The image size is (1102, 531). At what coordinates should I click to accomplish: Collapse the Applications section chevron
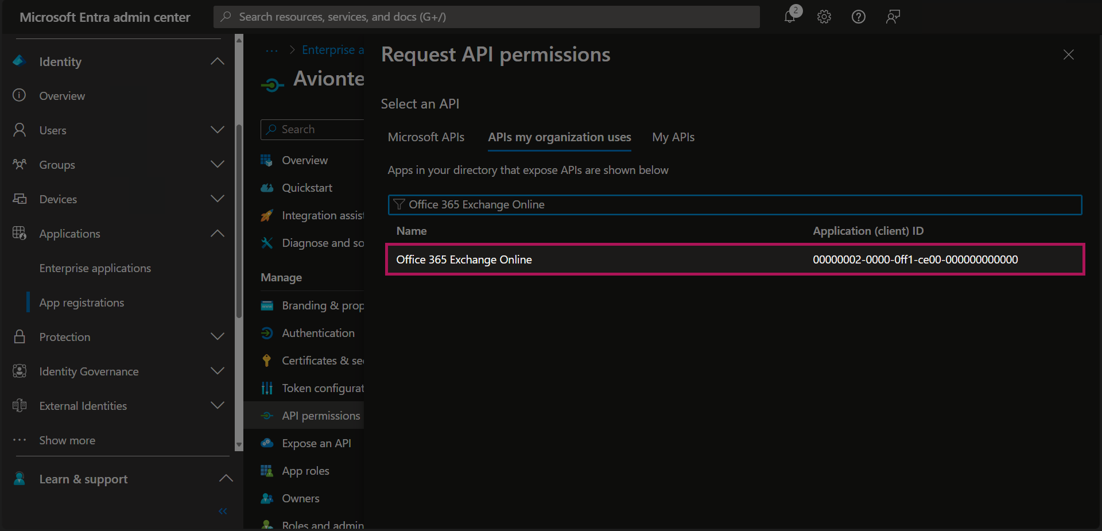click(x=218, y=233)
